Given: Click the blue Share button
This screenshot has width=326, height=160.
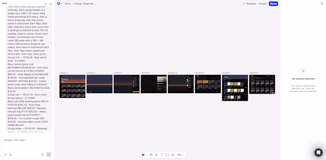Looking at the screenshot, I should pyautogui.click(x=274, y=4).
